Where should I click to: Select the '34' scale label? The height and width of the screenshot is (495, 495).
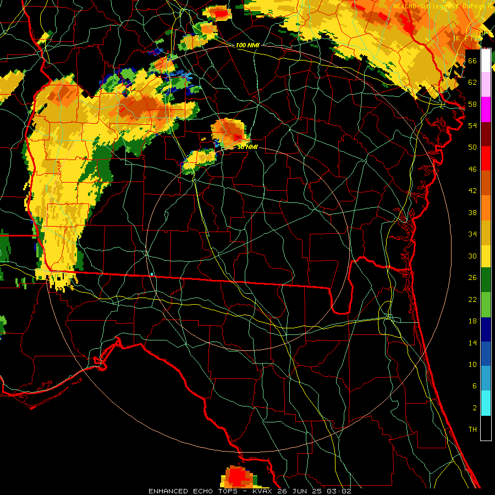pos(472,234)
